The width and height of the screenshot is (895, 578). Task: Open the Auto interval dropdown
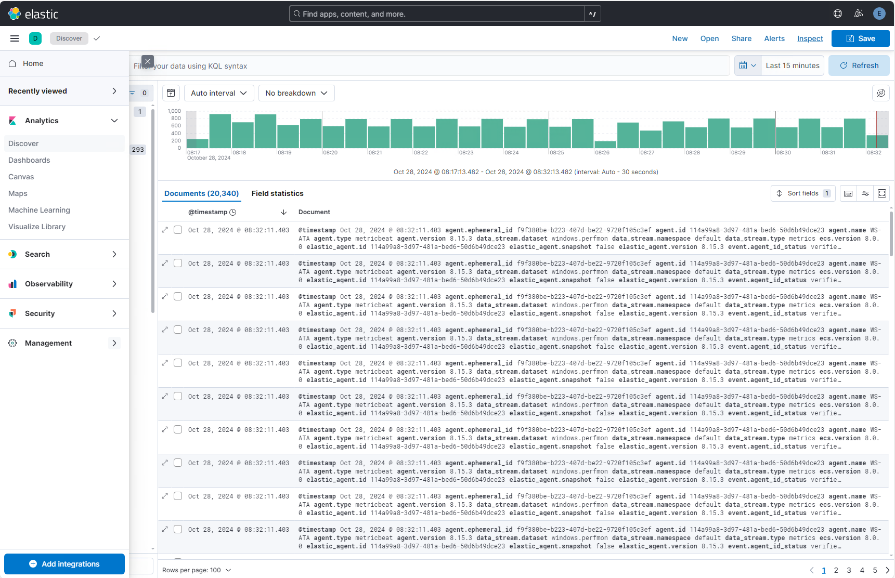(x=219, y=93)
